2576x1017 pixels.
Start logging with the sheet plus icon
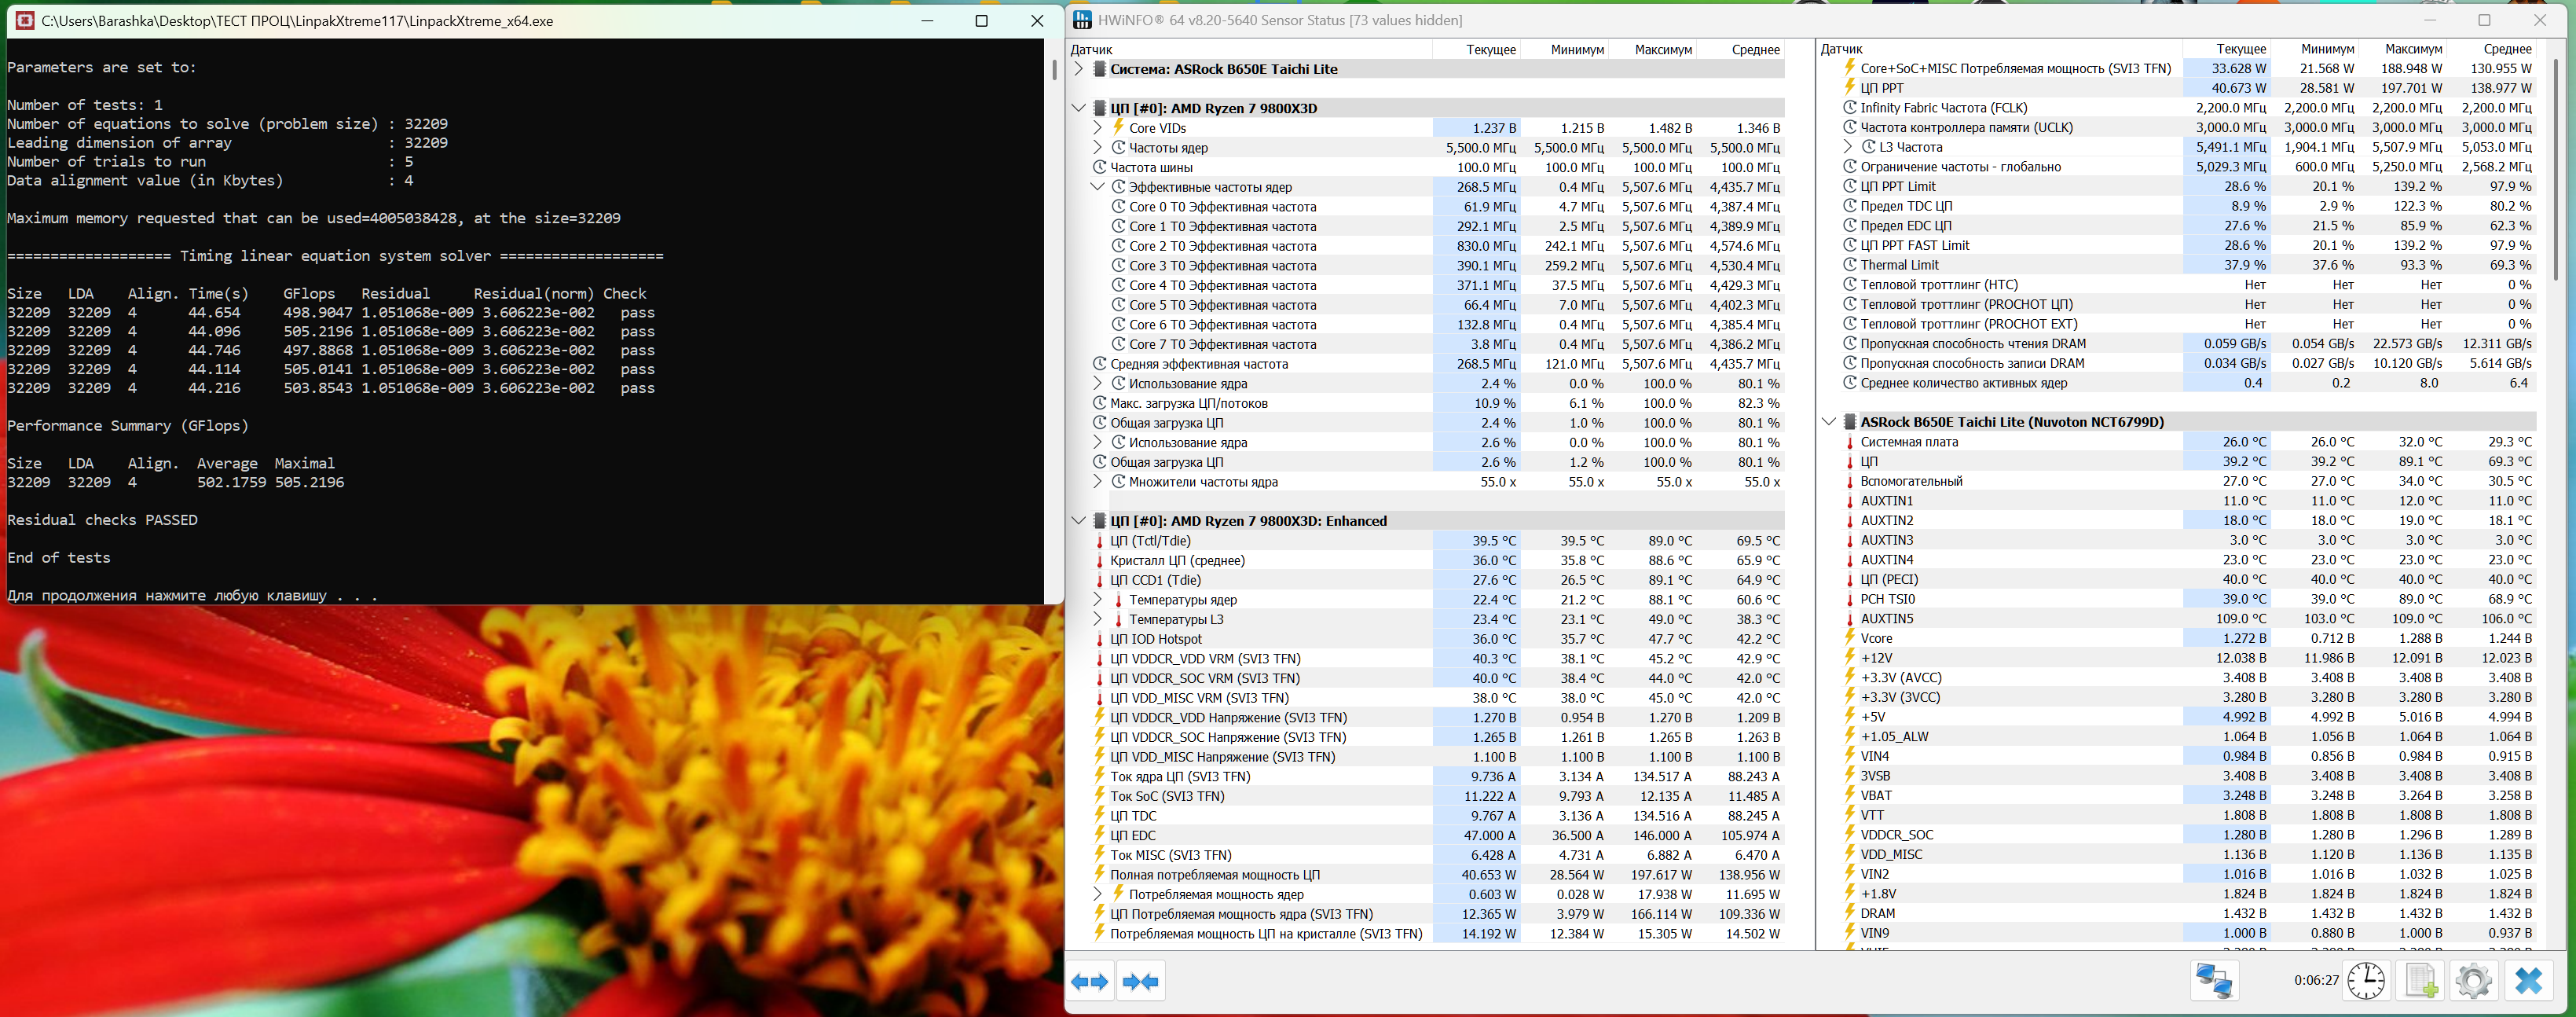tap(2420, 981)
